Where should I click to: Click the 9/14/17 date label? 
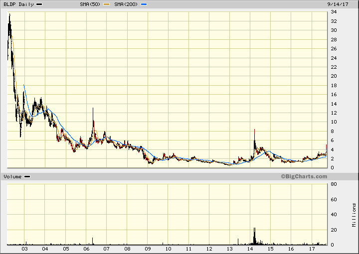(344, 4)
